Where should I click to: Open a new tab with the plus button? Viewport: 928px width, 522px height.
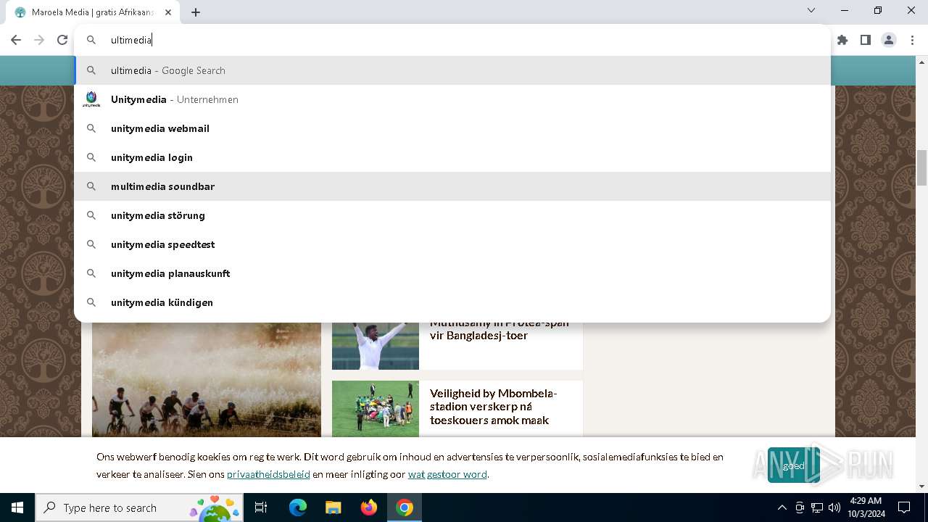click(x=196, y=12)
